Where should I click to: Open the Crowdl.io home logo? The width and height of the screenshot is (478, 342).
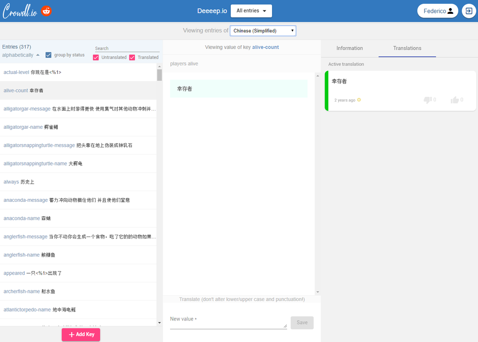point(20,10)
